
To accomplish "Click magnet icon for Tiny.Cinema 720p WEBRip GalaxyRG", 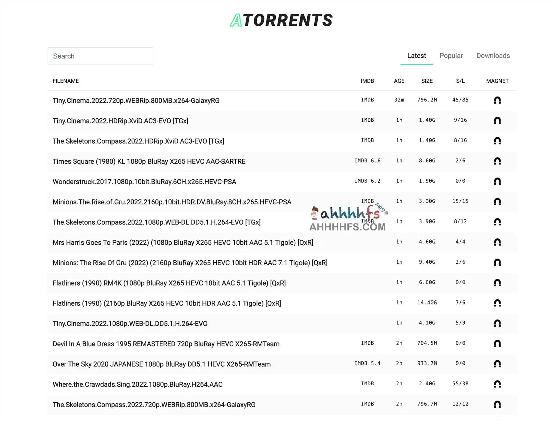I will pos(497,100).
